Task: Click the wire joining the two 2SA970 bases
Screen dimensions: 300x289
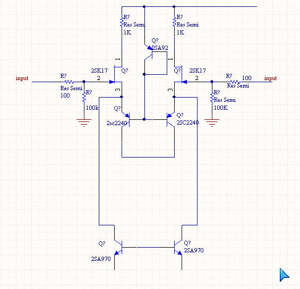Action: tap(148, 247)
